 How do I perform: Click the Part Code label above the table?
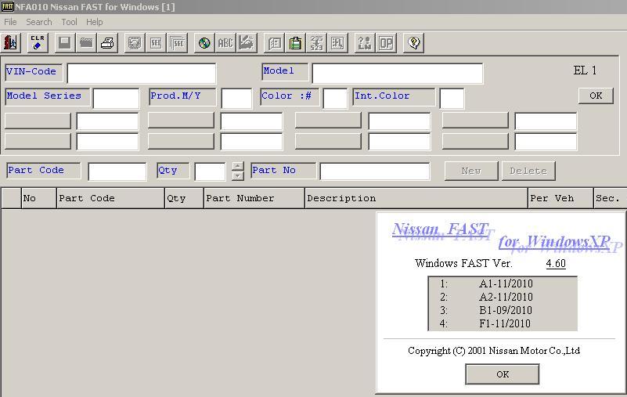(x=44, y=171)
